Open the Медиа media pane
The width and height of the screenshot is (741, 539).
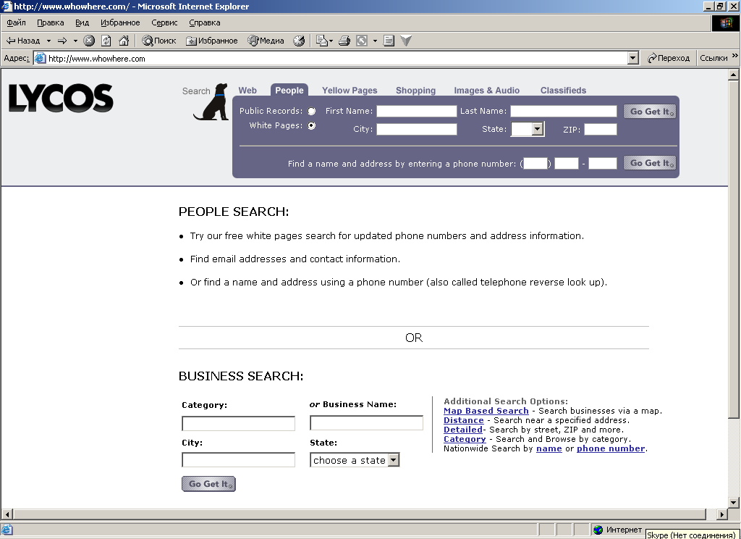[266, 41]
